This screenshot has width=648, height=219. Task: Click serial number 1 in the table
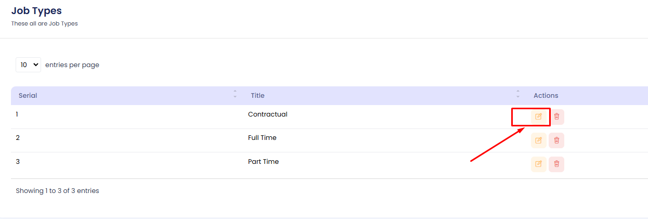click(17, 114)
